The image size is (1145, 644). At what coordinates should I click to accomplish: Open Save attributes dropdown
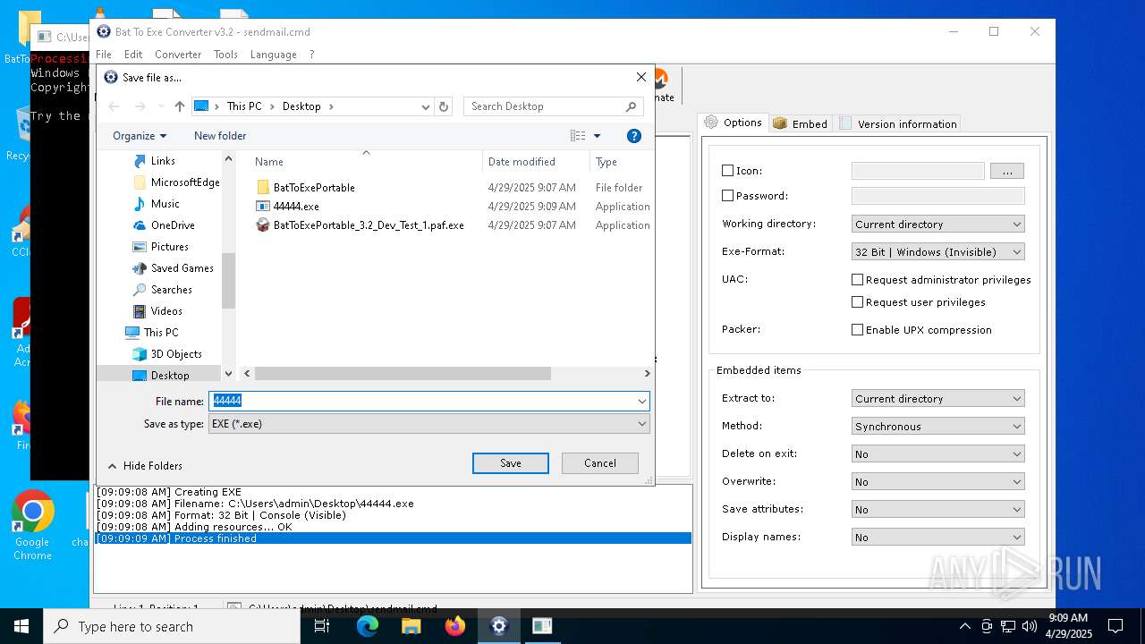point(937,510)
